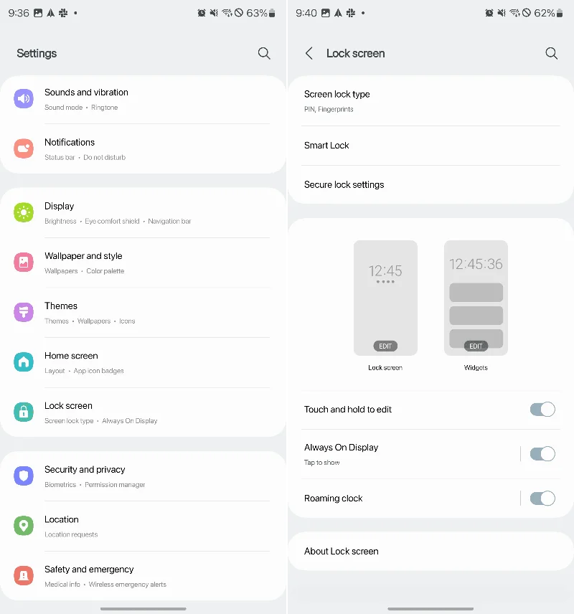Click the Notifications icon in Settings
Viewport: 574px width, 614px height.
[x=24, y=148]
